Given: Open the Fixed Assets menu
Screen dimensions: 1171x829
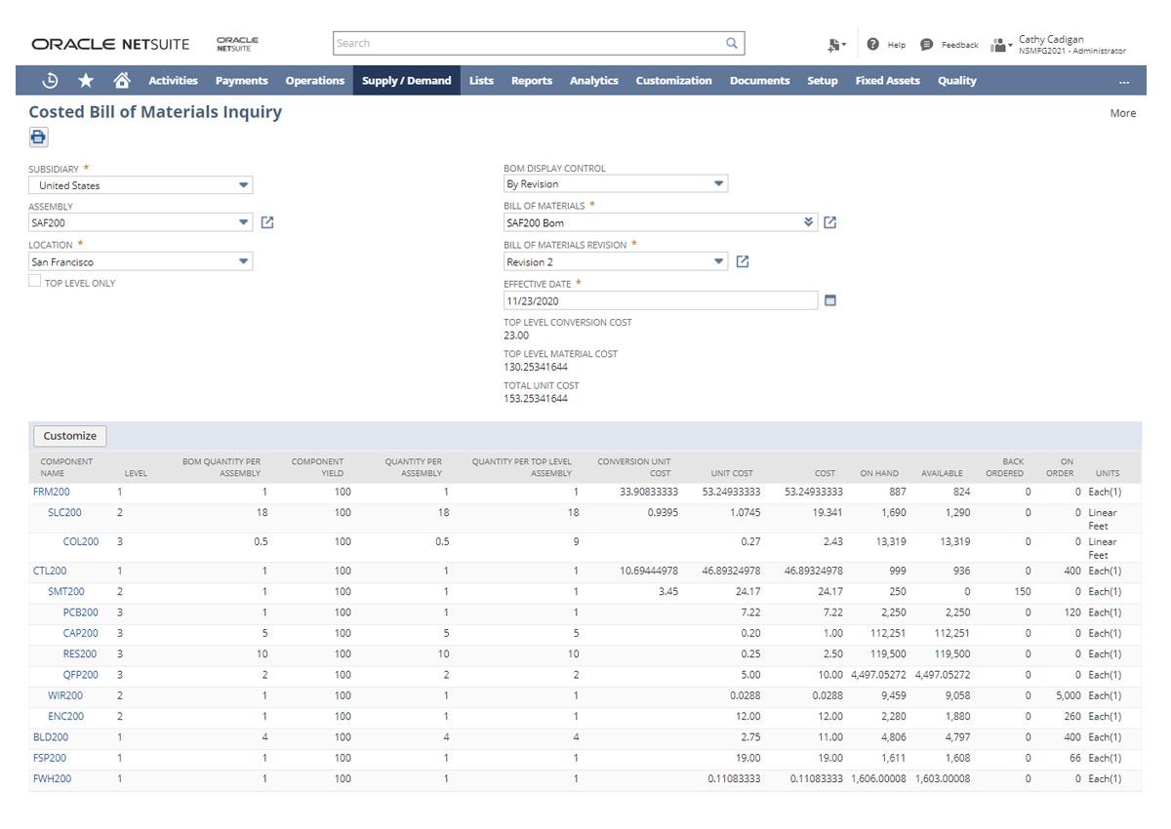Looking at the screenshot, I should [x=887, y=81].
